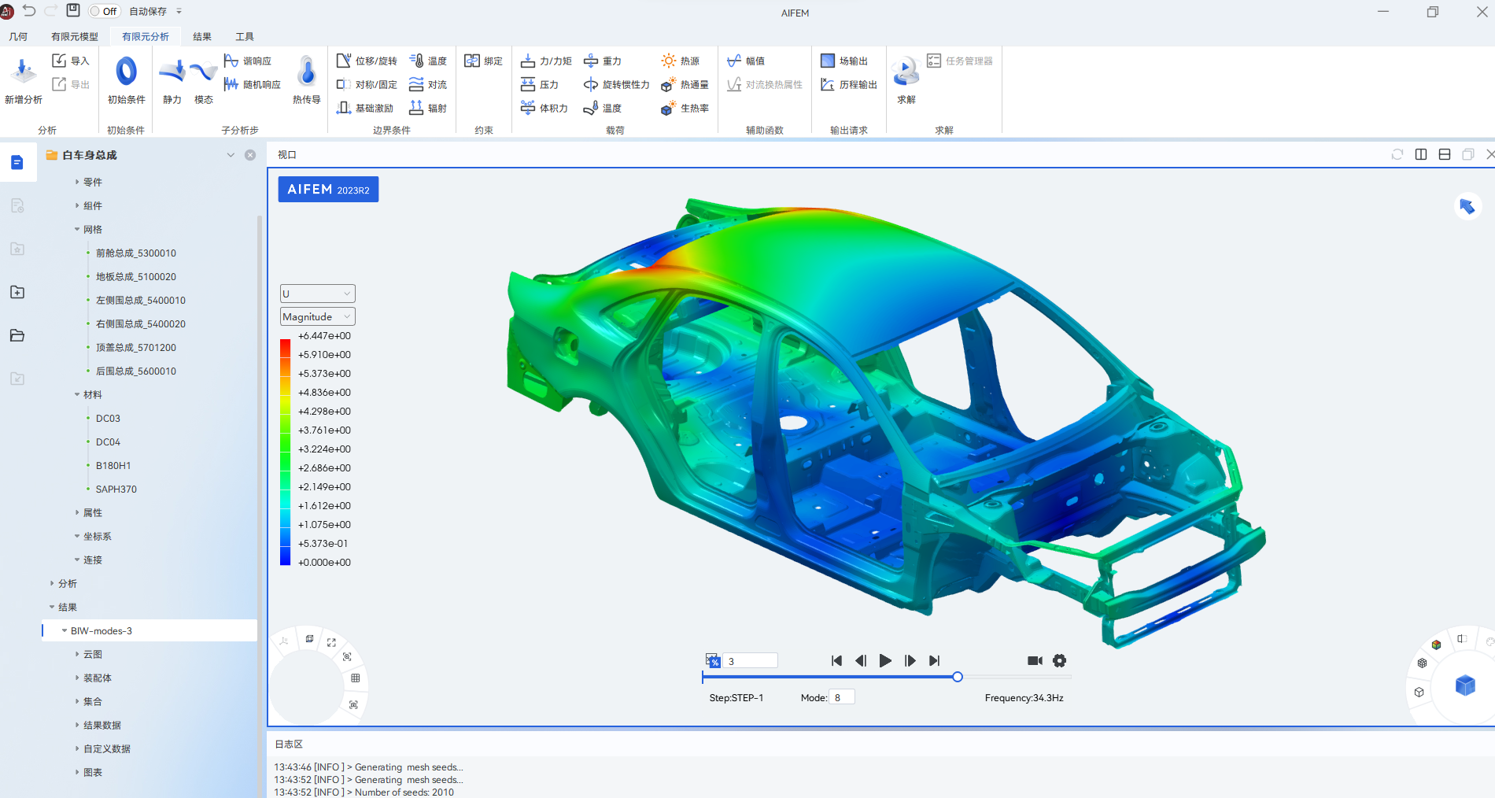The height and width of the screenshot is (798, 1495).
Task: Click the Mode number input field
Action: pyautogui.click(x=842, y=696)
